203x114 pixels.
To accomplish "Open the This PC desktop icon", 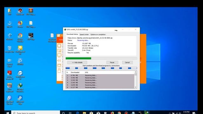I will point(10,24).
